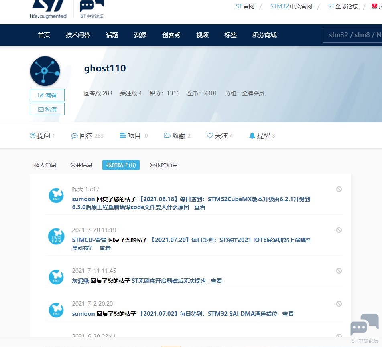Click the 回答数 283 stat

(x=98, y=93)
